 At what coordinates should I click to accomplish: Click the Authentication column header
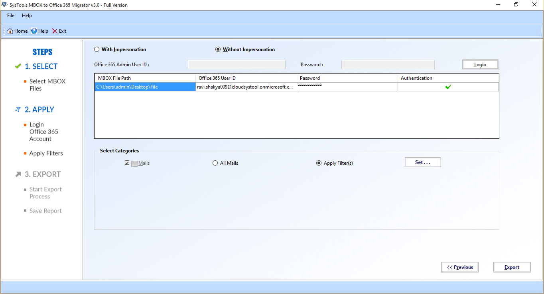[448, 78]
